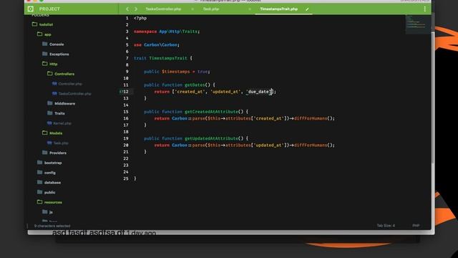Click the PHP file icon for TasksController.php
This screenshot has width=458, height=258.
(x=54, y=94)
